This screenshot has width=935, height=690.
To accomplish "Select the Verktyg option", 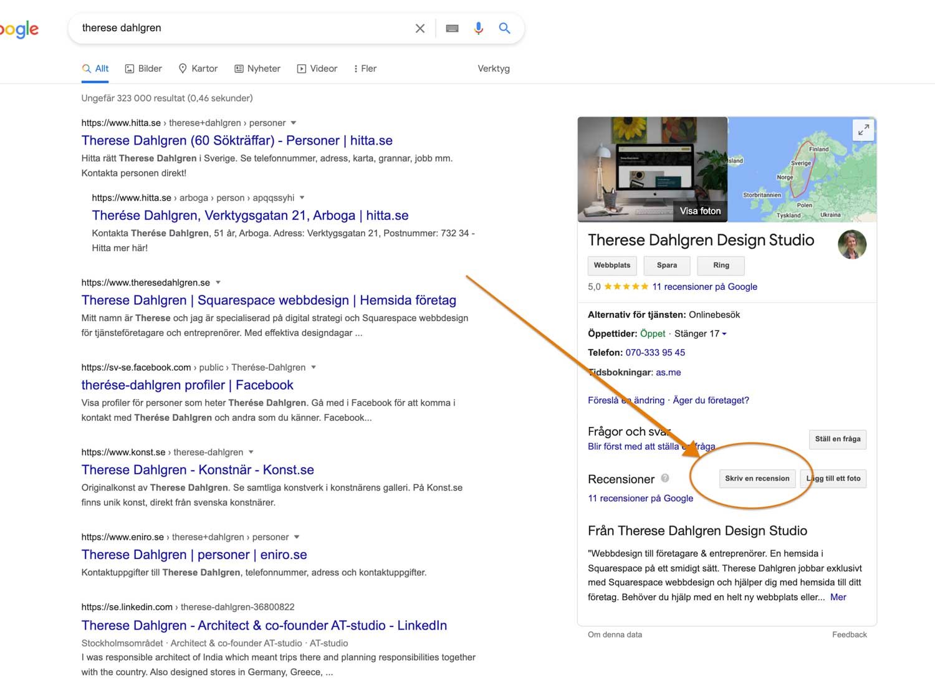I will tap(493, 69).
